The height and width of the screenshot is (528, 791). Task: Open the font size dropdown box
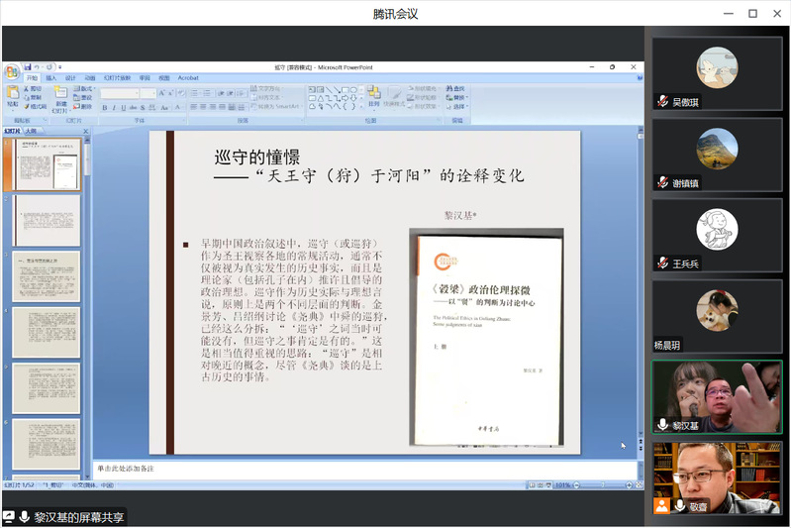tap(148, 93)
